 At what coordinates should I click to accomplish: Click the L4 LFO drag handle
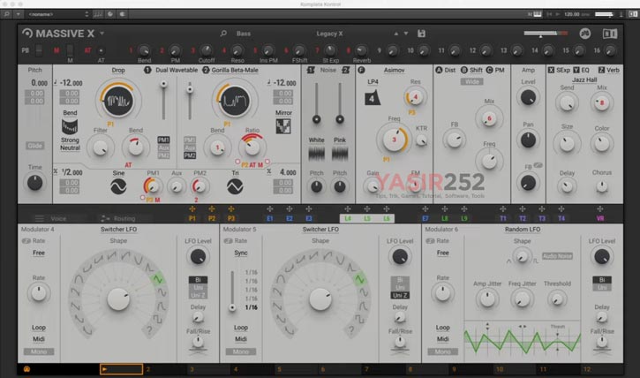[x=348, y=209]
